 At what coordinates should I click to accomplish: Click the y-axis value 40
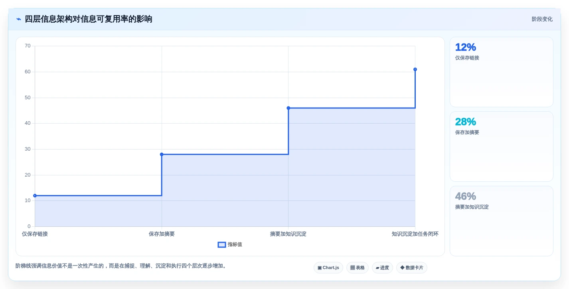pos(28,123)
